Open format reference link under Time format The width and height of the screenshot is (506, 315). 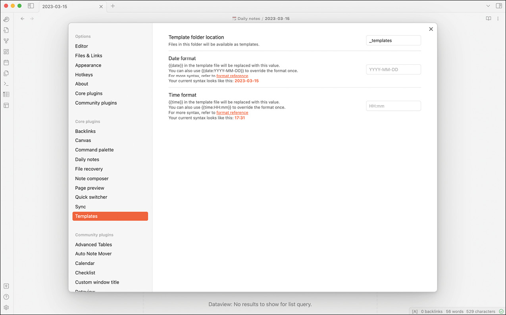232,113
